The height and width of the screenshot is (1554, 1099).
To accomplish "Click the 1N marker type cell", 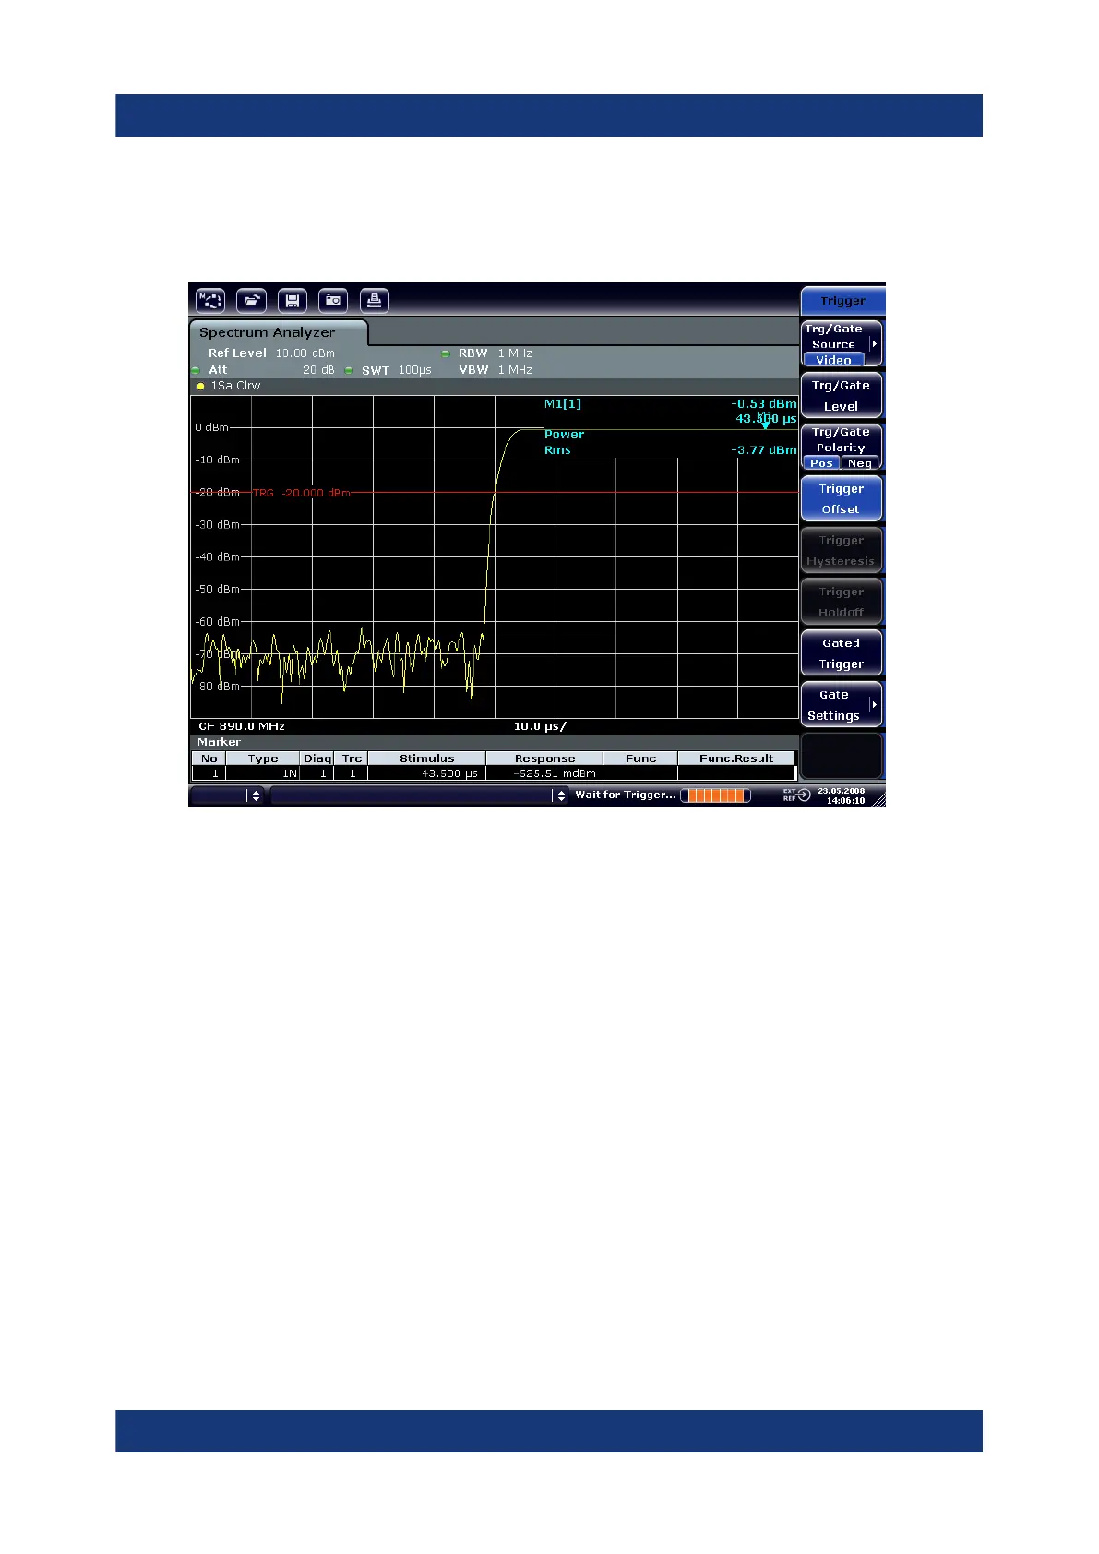I will pos(263,773).
